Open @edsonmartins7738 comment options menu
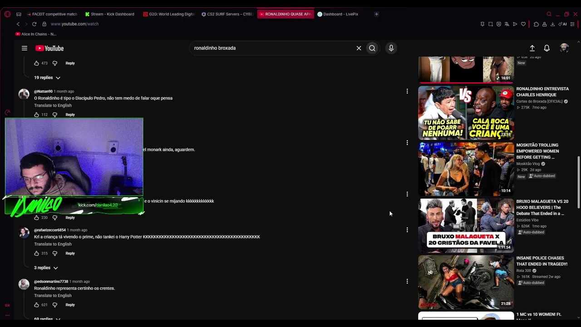This screenshot has width=581, height=327. pos(407,281)
